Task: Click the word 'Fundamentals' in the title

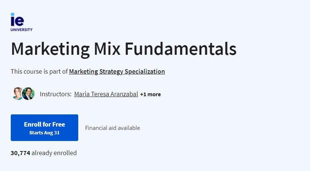Action: 181,49
